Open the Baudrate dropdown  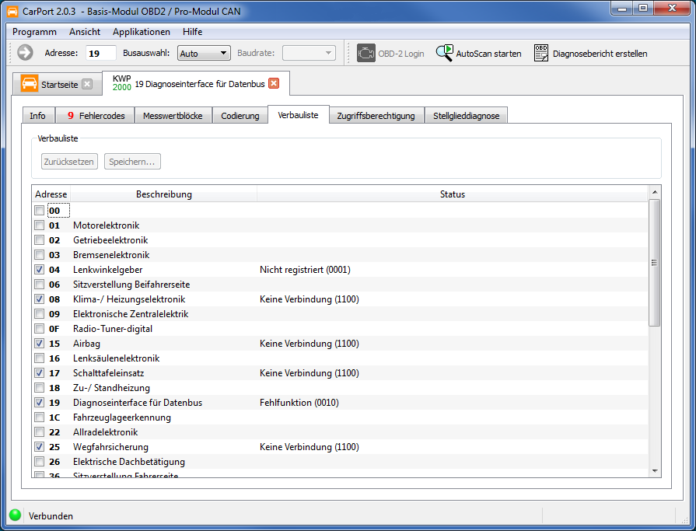[309, 53]
